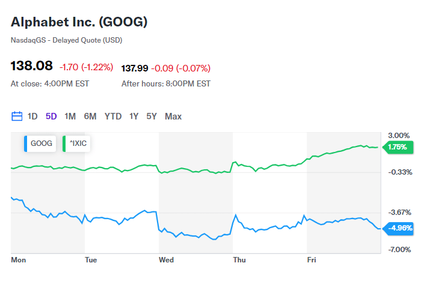Image resolution: width=424 pixels, height=281 pixels.
Task: Click the green ^IXIC legend color bar
Action: 64,144
